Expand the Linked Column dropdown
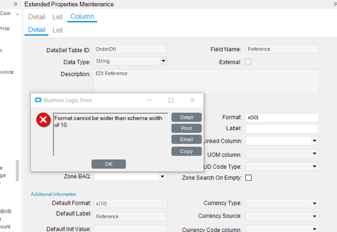 pos(315,141)
